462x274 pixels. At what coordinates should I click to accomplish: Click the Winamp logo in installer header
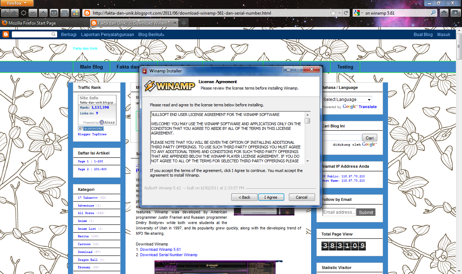pyautogui.click(x=170, y=87)
